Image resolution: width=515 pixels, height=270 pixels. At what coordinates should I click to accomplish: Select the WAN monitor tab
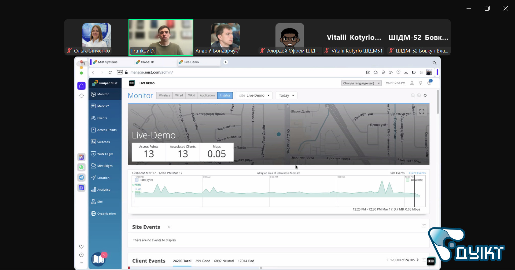[191, 95]
